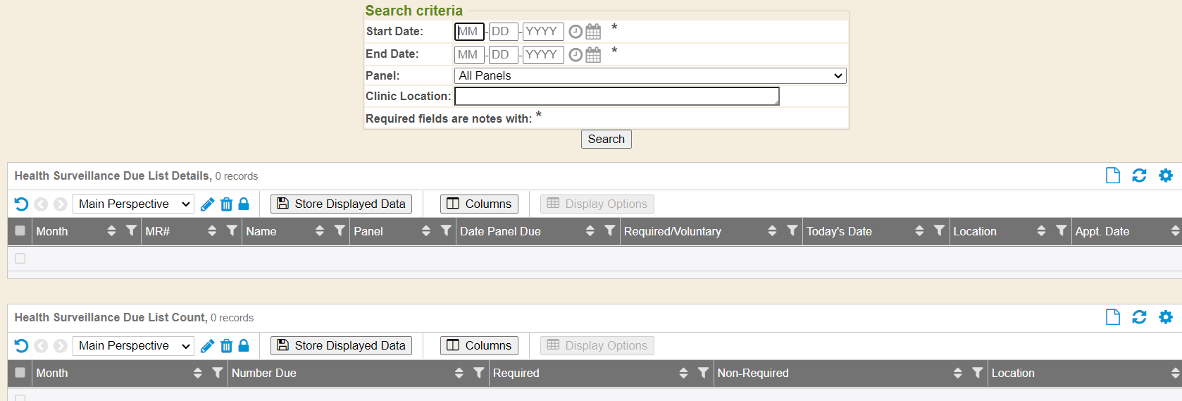Open Columns chooser in Count toolbar
1182x401 pixels.
(x=479, y=346)
